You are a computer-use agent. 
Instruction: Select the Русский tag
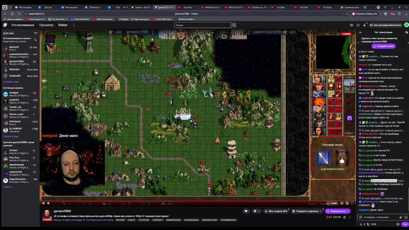(x=120, y=220)
